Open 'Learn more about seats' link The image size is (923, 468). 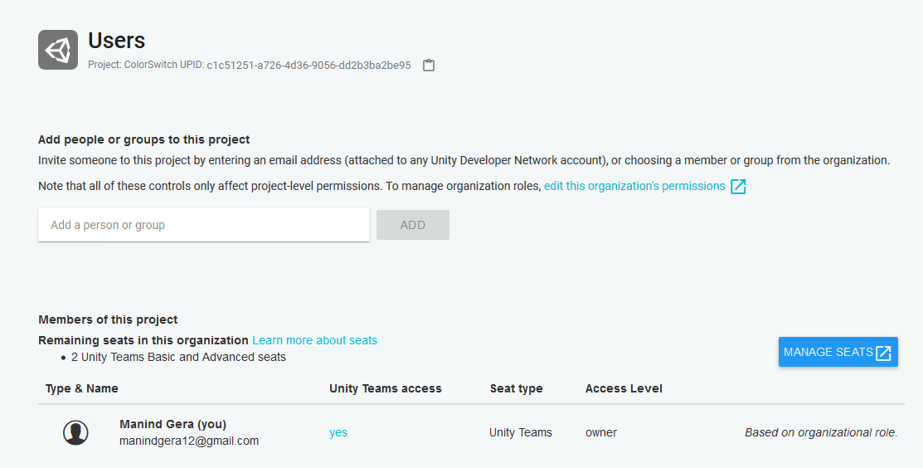pos(315,340)
